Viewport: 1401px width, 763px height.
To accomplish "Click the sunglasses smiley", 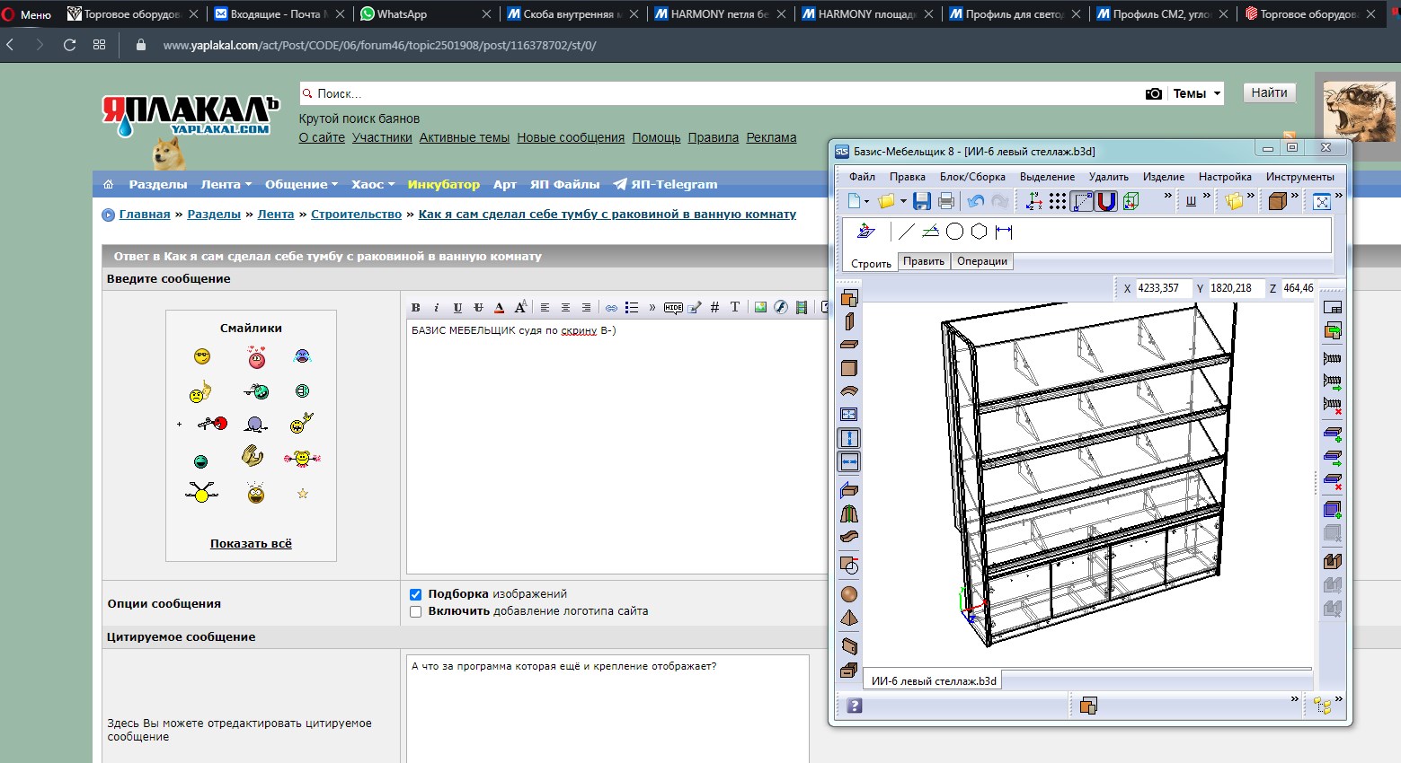I will tap(202, 356).
